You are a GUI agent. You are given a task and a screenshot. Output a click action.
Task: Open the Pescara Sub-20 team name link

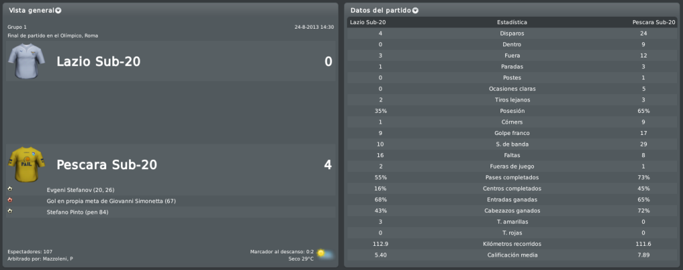[107, 164]
